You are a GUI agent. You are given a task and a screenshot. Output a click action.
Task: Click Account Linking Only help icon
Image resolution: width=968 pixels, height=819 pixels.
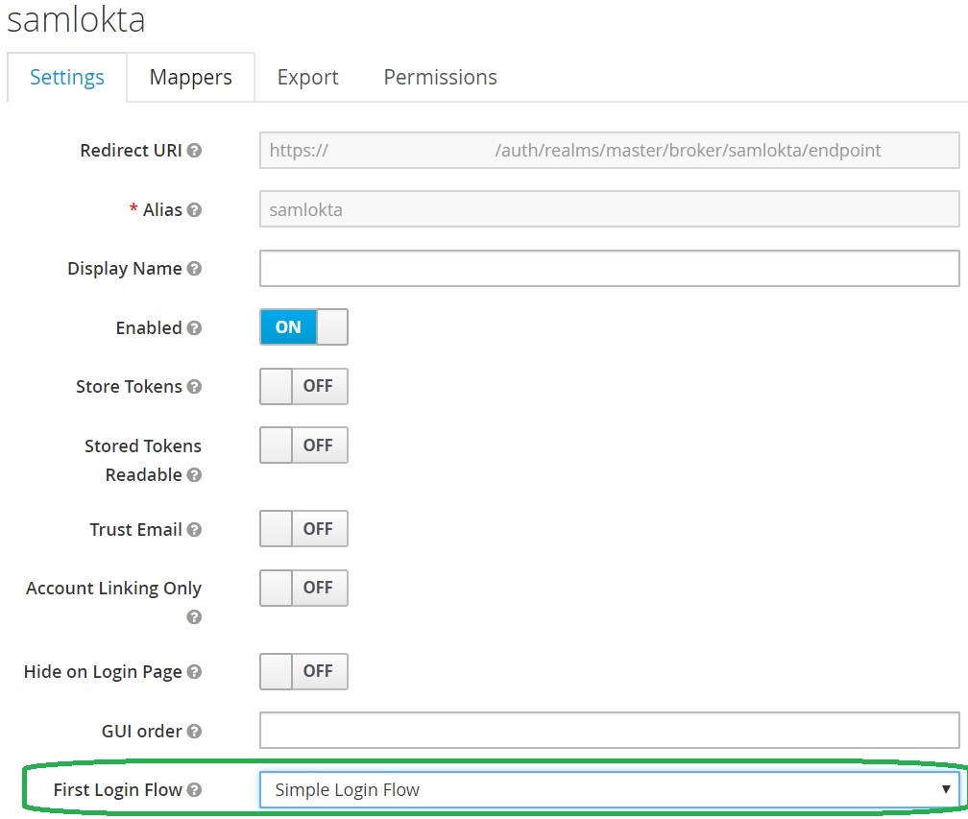tap(194, 617)
